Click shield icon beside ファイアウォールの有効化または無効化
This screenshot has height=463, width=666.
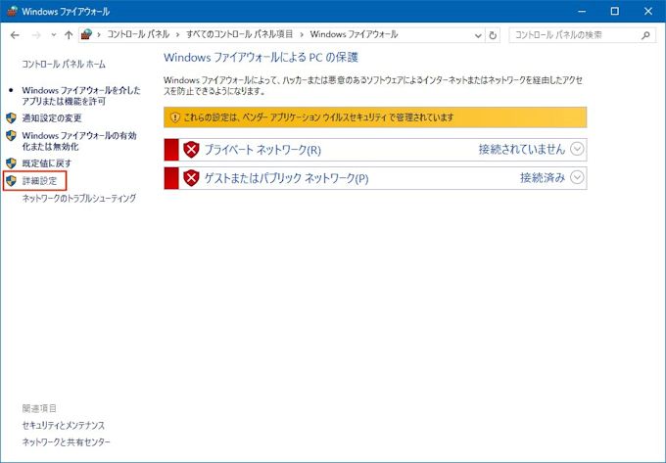11,136
